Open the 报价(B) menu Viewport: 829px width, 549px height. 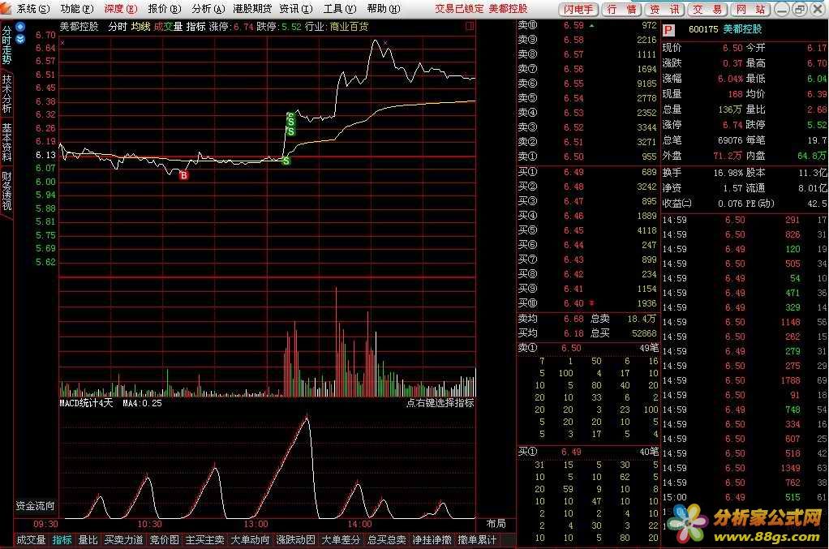pos(165,9)
